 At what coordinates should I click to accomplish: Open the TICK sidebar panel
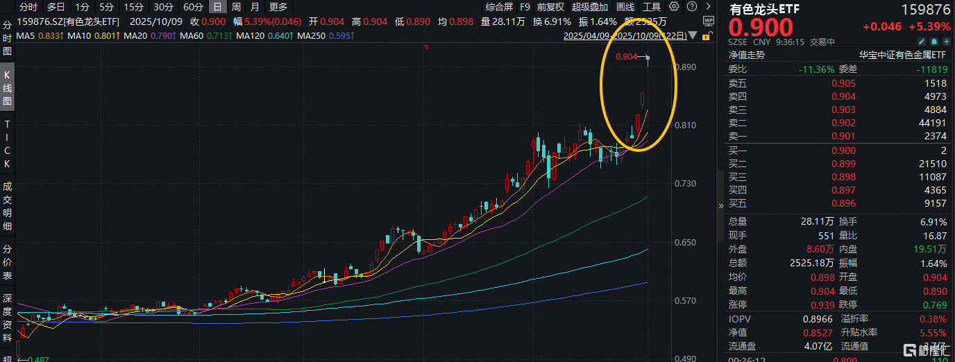tap(8, 144)
